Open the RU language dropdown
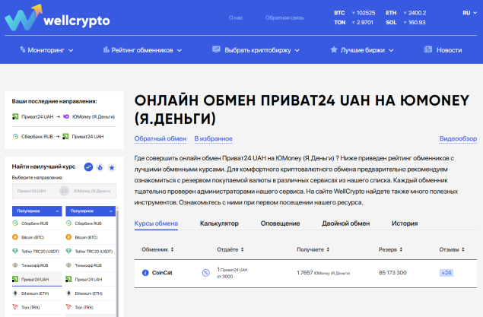The height and width of the screenshot is (317, 483). coord(469,13)
